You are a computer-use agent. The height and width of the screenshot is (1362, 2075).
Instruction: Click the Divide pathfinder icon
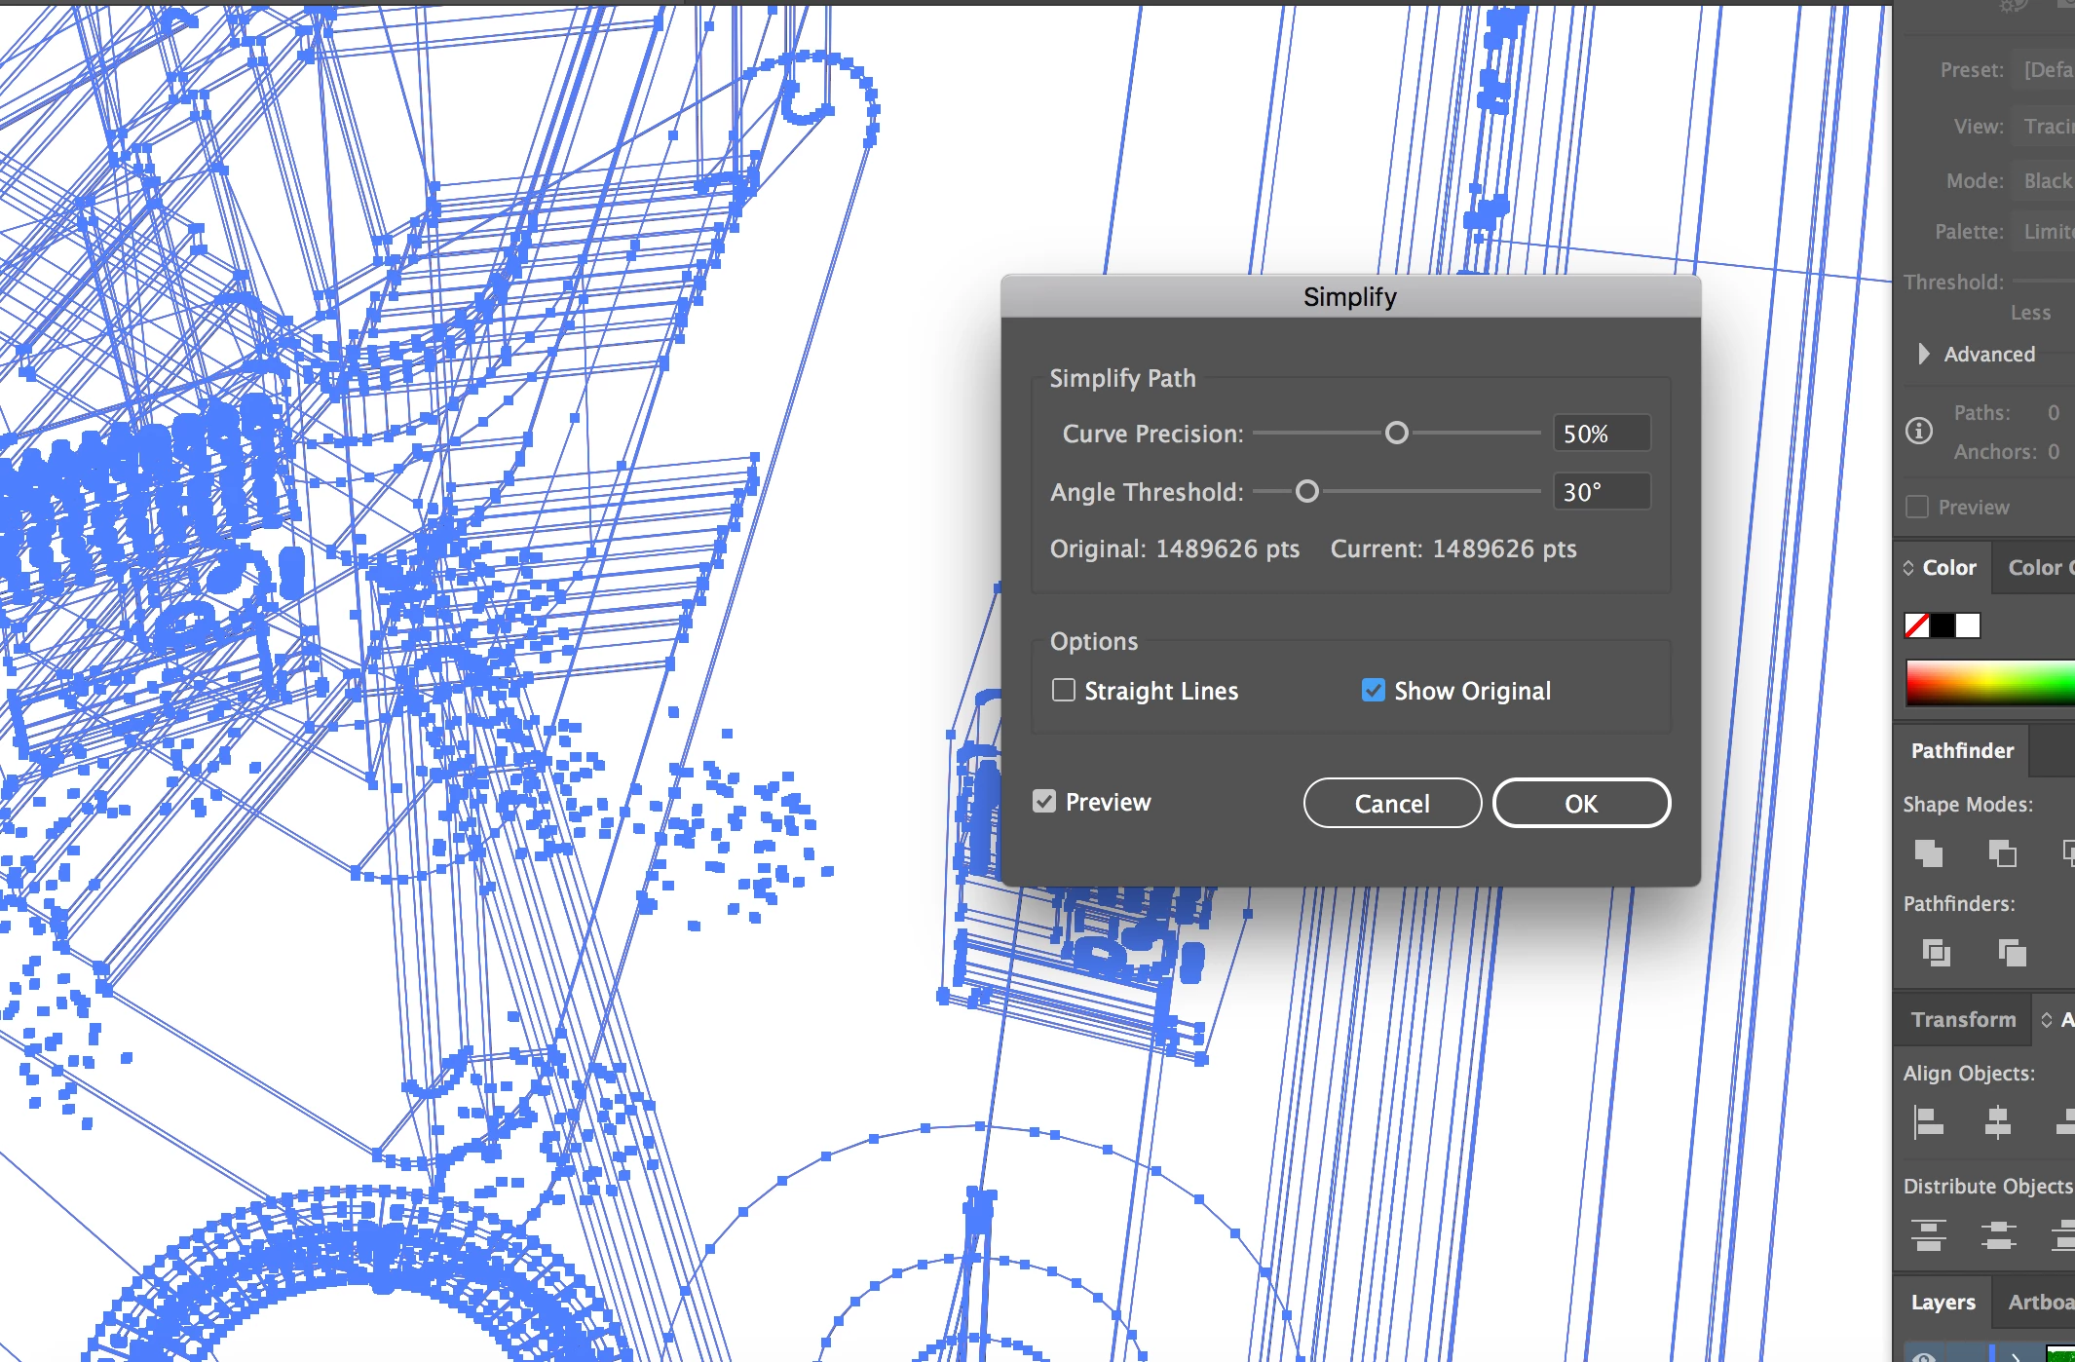(1936, 951)
